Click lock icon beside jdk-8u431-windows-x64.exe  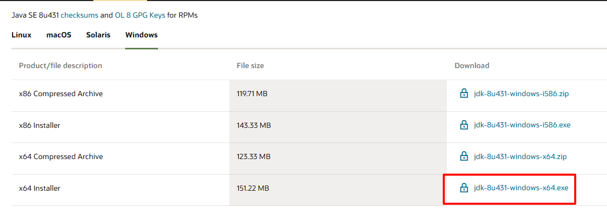pyautogui.click(x=464, y=188)
